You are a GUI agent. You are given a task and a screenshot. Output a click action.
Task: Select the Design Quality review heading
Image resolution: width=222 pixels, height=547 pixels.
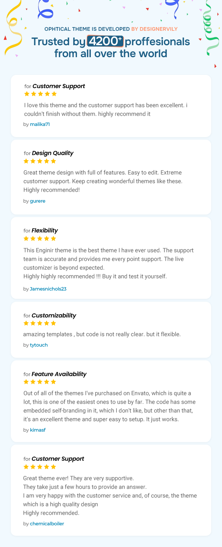click(53, 153)
